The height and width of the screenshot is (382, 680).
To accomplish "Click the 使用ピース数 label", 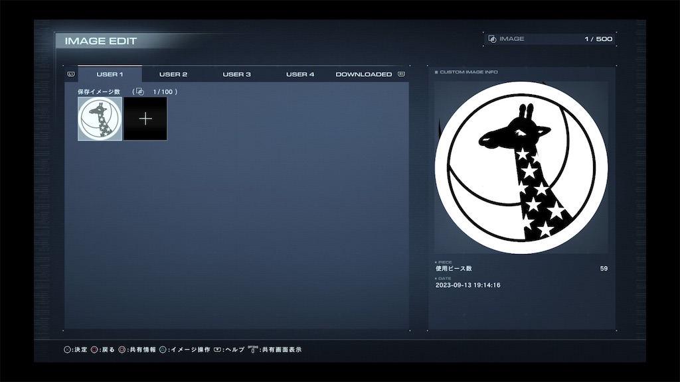I will click(454, 269).
